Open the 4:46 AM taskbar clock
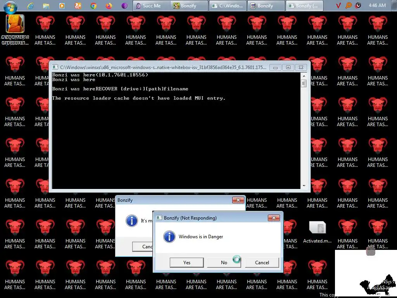The height and width of the screenshot is (298, 397). [377, 5]
